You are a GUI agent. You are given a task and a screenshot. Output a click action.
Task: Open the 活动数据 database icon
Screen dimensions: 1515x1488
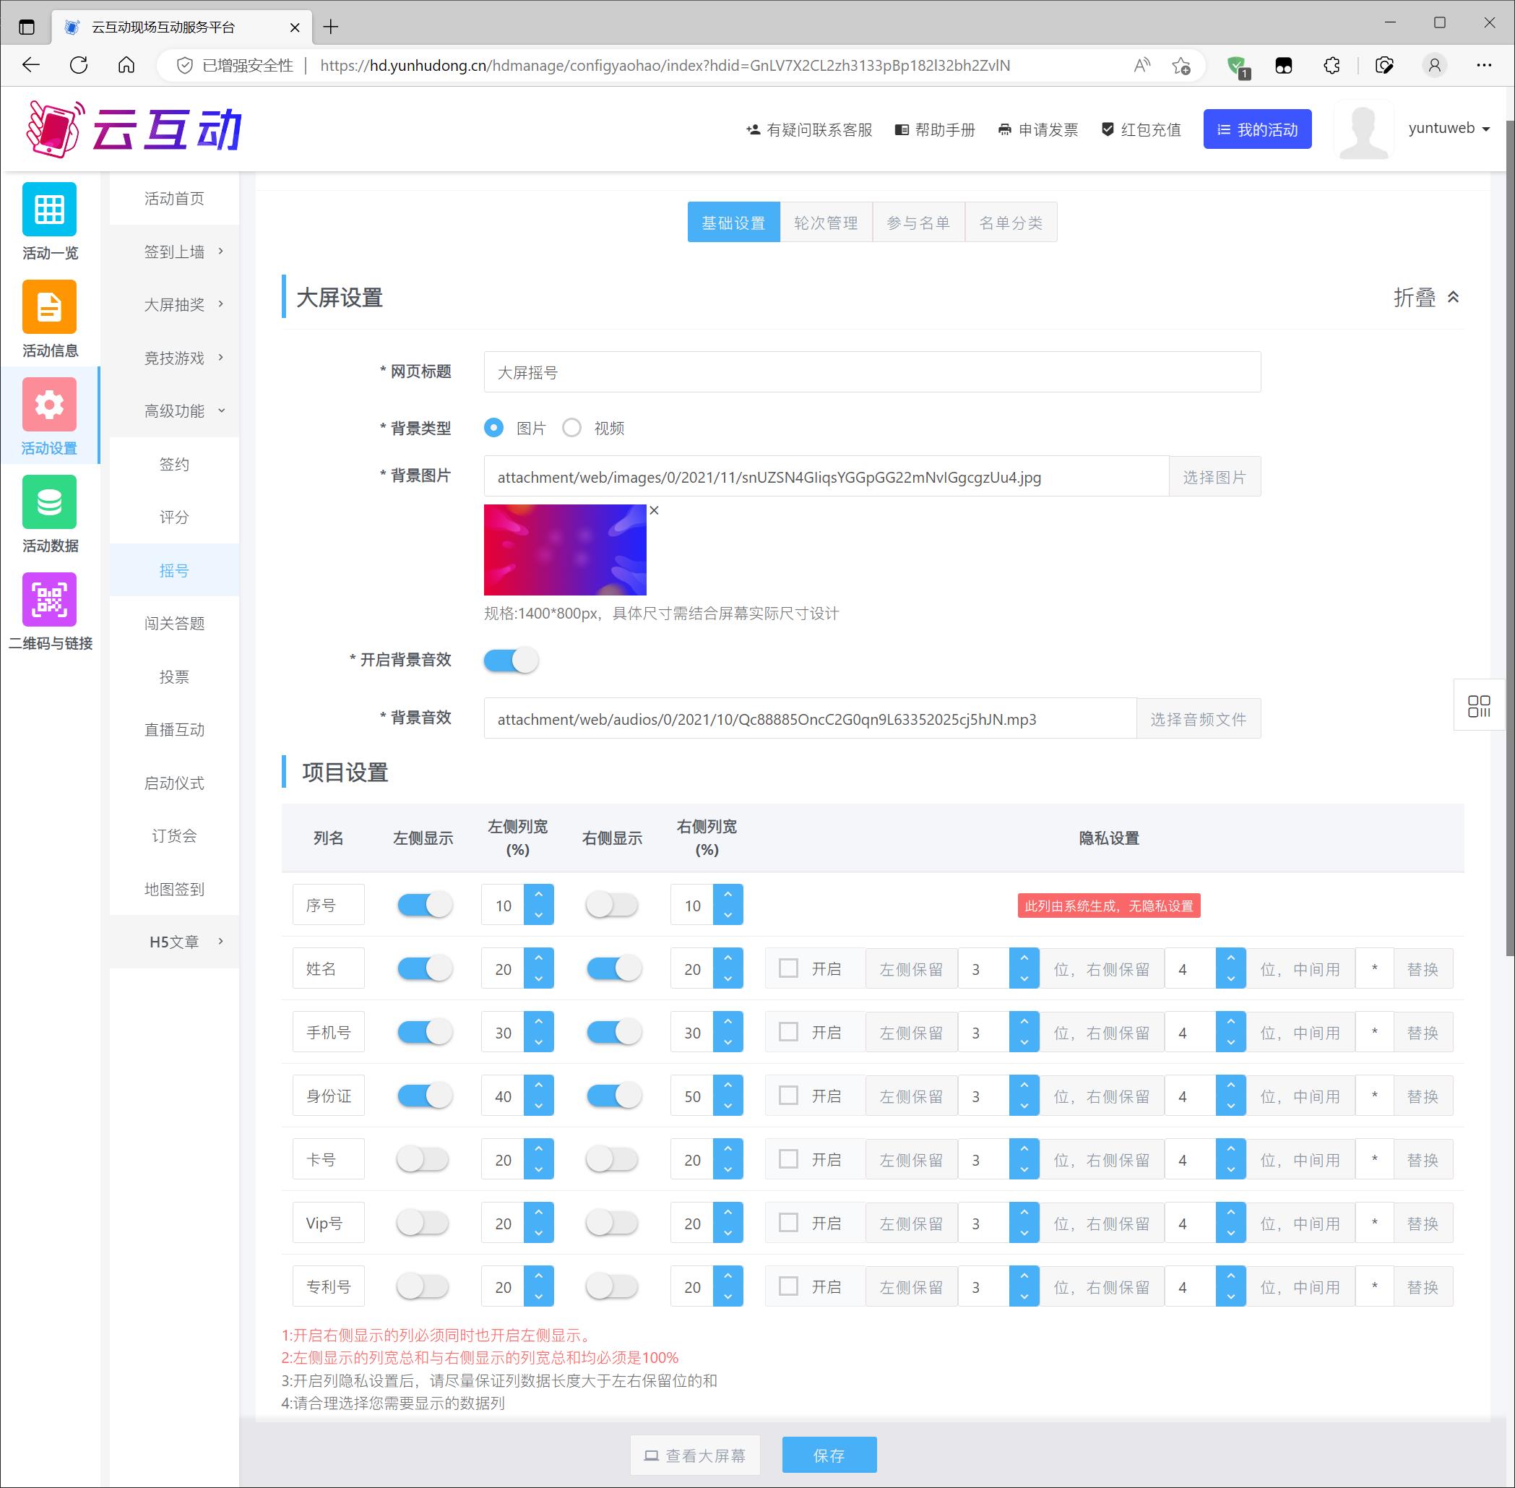tap(49, 502)
